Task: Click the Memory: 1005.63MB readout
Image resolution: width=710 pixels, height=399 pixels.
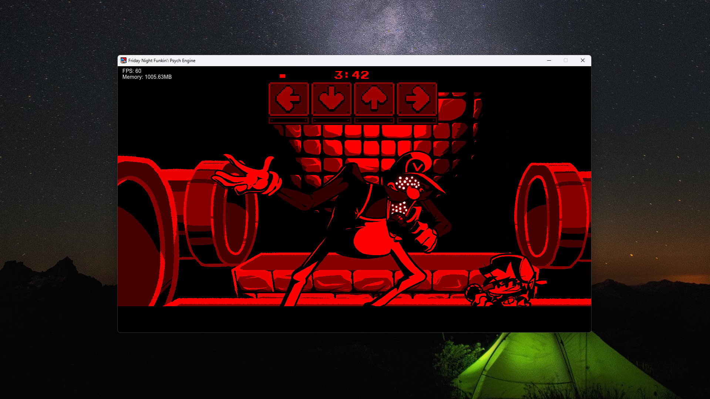Action: tap(147, 77)
